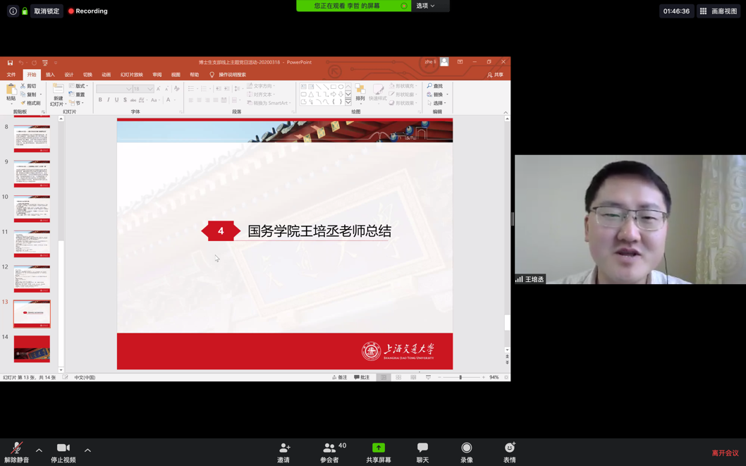Image resolution: width=746 pixels, height=466 pixels.
Task: Open Reactions (表情) in the Zoom toolbar
Action: tap(510, 448)
